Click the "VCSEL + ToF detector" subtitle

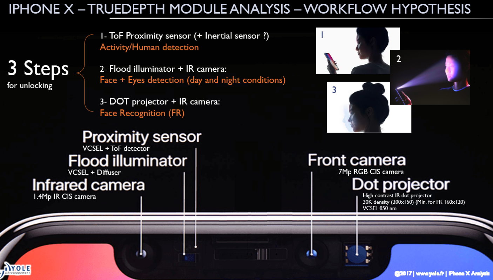[x=116, y=148]
